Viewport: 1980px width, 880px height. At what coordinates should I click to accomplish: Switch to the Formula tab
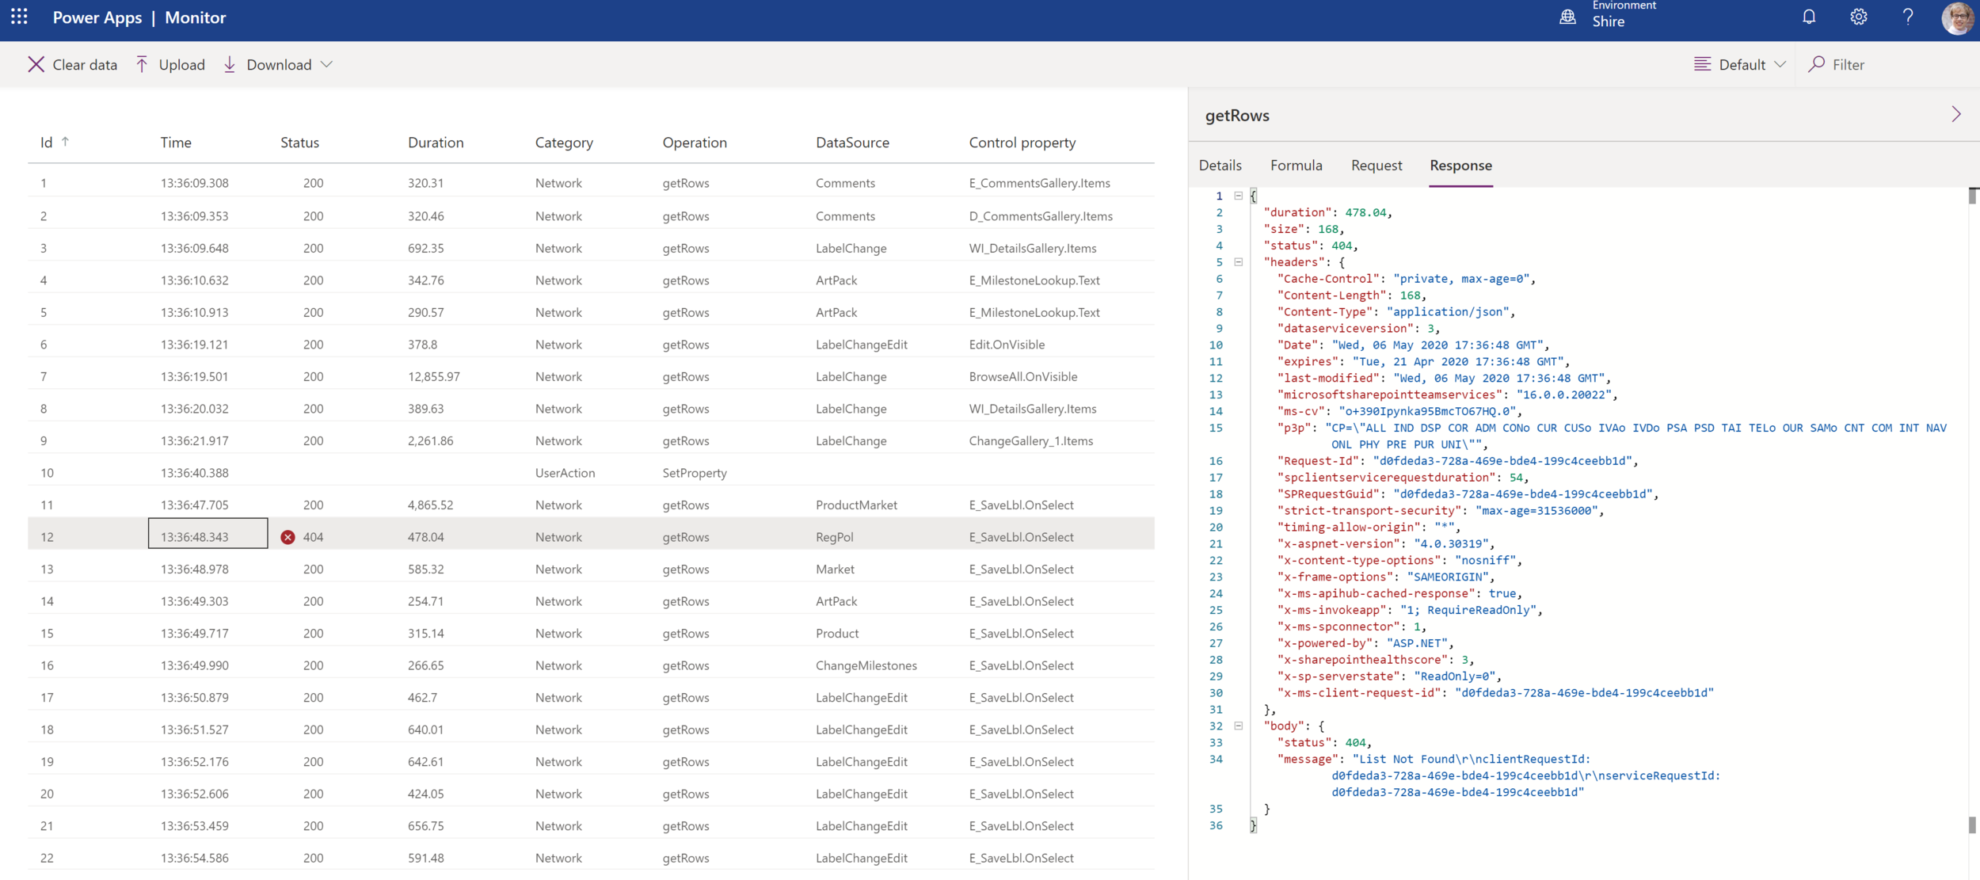pyautogui.click(x=1296, y=166)
